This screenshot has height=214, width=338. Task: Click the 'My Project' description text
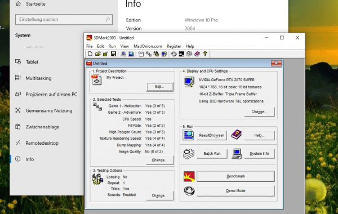pos(115,78)
